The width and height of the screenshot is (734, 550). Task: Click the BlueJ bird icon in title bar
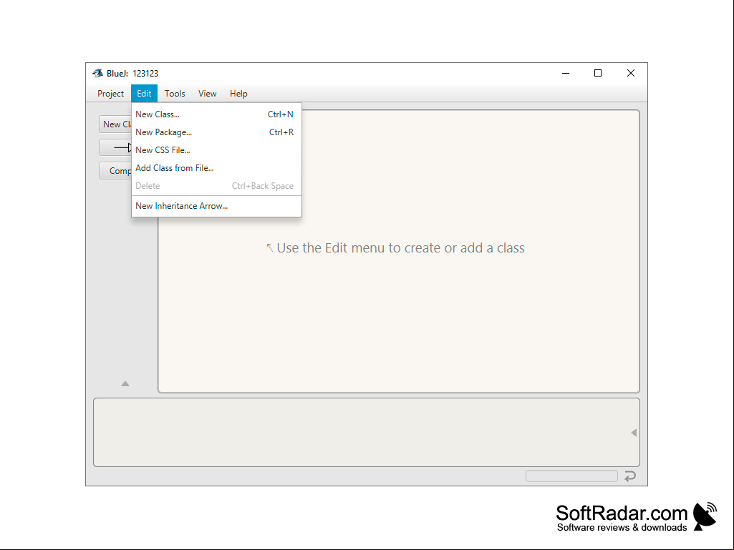[x=97, y=73]
